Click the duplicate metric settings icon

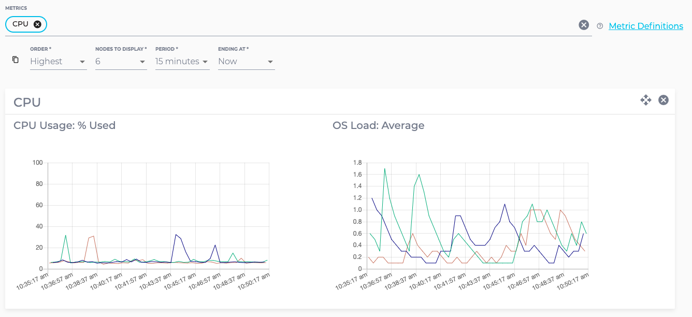(x=15, y=60)
